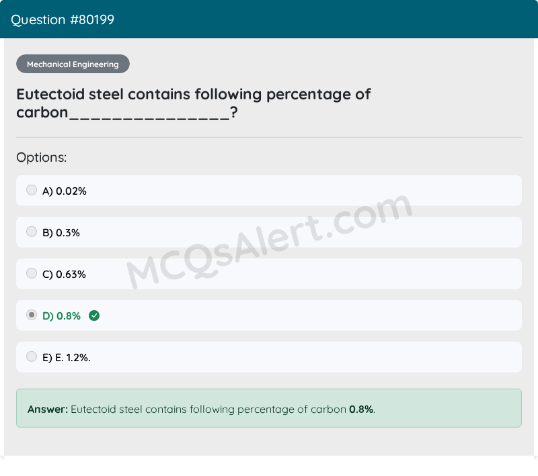Click the MCQsAlert.com watermark text
The height and width of the screenshot is (476, 538).
[x=270, y=241]
